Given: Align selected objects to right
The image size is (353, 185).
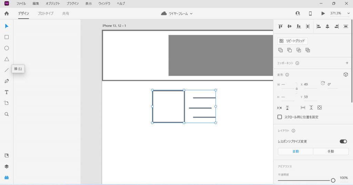Looking at the screenshot, I should pyautogui.click(x=336, y=26).
